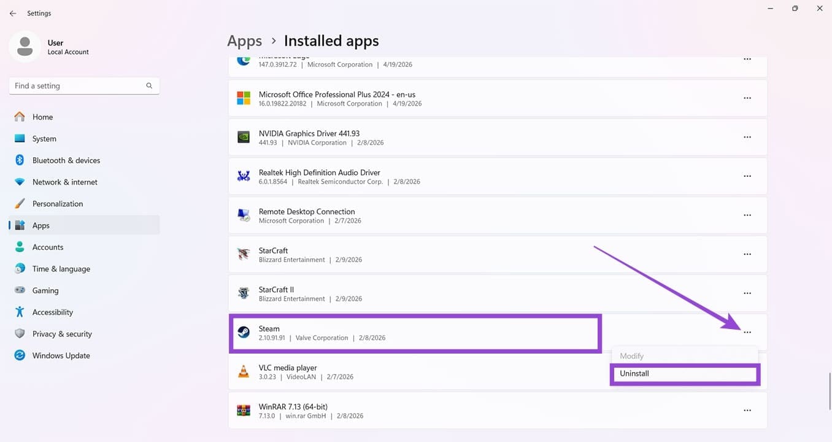832x442 pixels.
Task: Open Personalization settings
Action: tap(85, 204)
